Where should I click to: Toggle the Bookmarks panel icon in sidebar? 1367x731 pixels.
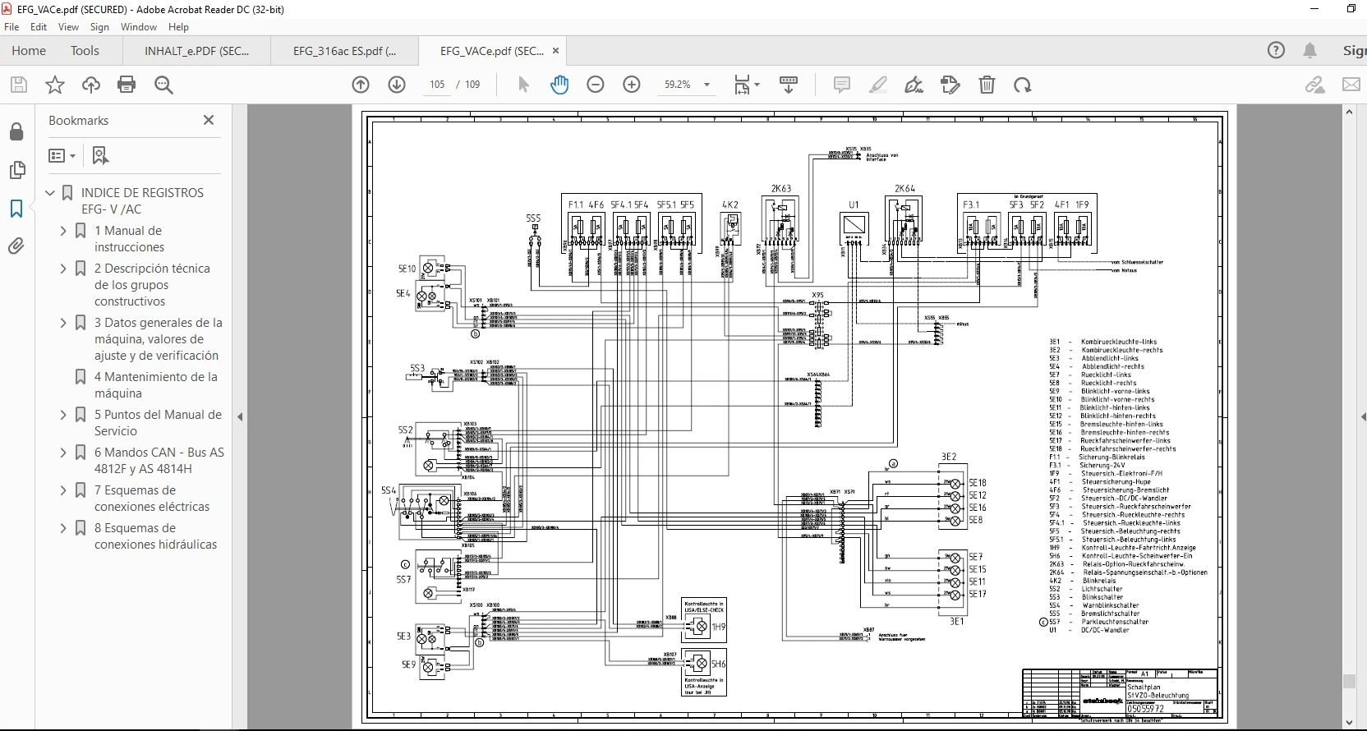(x=16, y=209)
